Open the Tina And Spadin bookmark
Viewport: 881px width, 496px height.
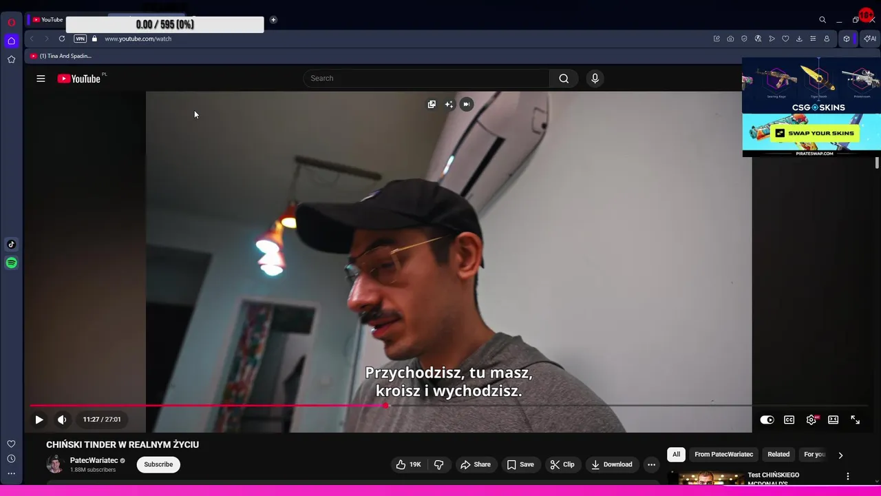click(x=61, y=56)
